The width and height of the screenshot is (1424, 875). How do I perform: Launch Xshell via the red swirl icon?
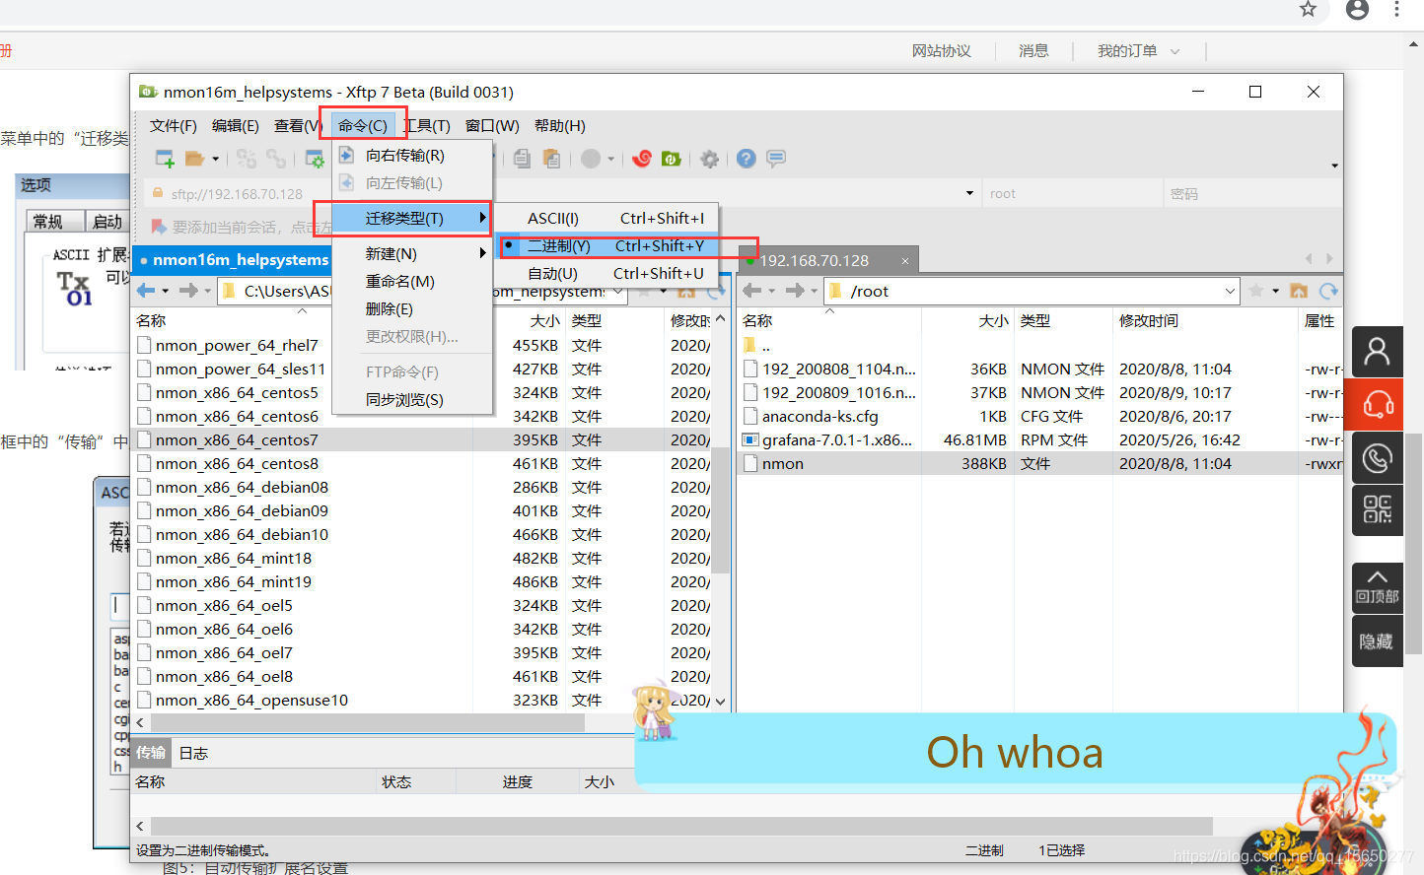coord(642,159)
